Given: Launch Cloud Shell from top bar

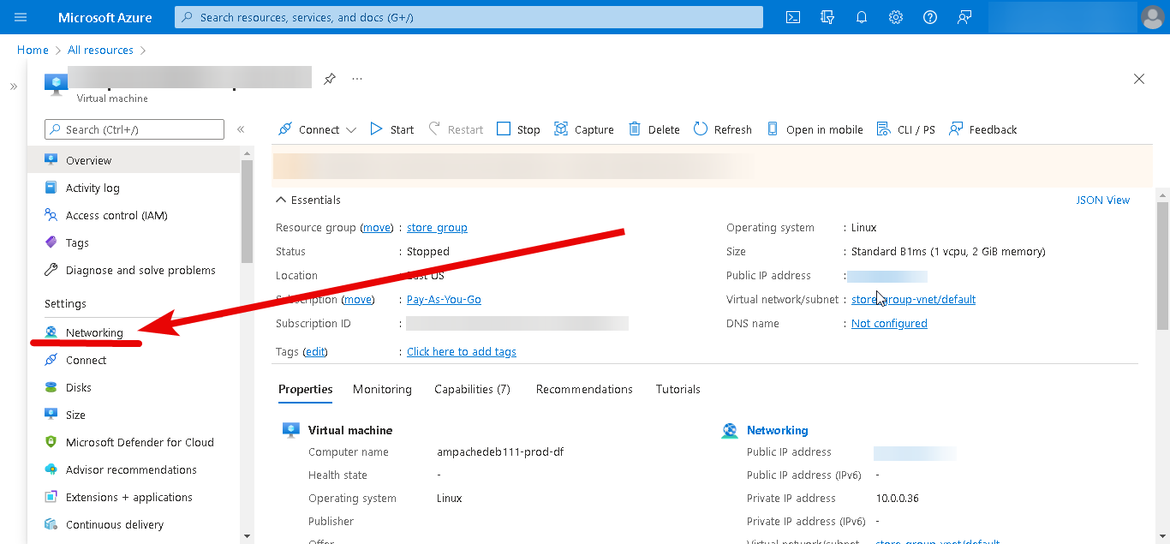Looking at the screenshot, I should [793, 17].
